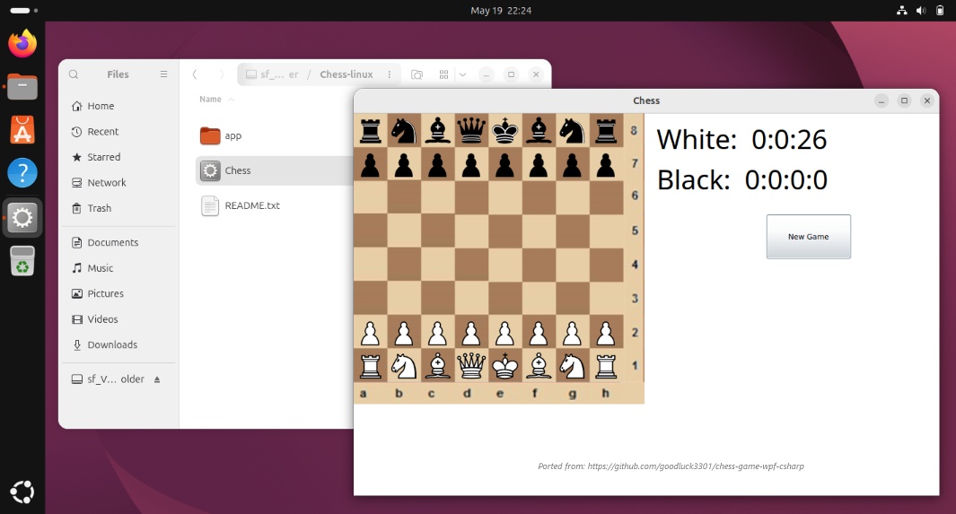
Task: Select the black bishop on f8
Action: [x=539, y=130]
